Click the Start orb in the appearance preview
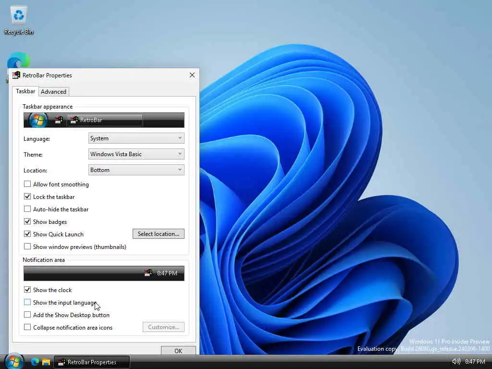The image size is (492, 369). point(38,120)
